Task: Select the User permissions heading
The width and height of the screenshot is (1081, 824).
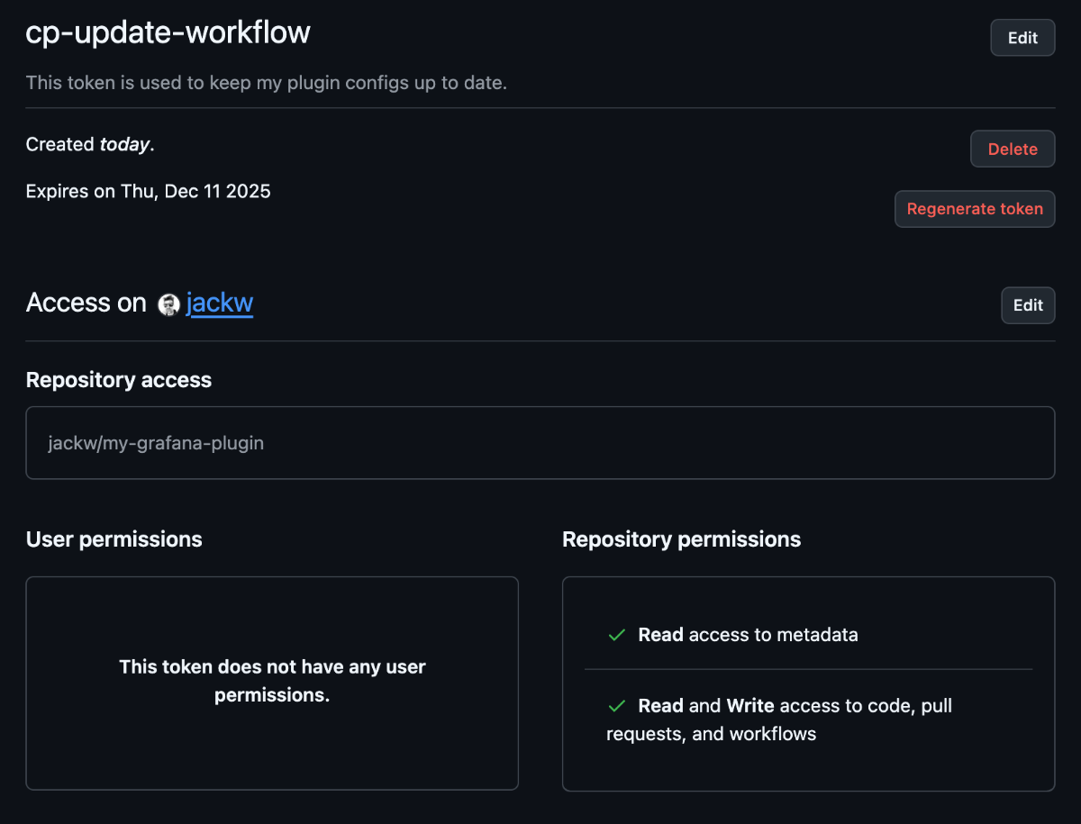Action: (114, 539)
